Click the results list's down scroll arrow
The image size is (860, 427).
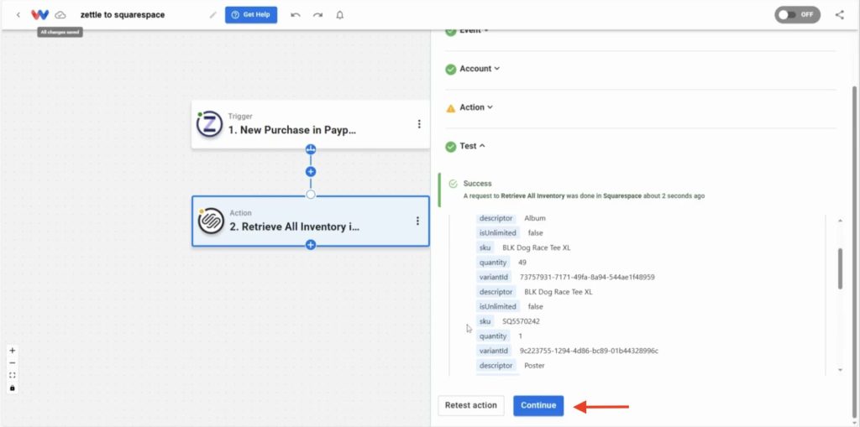point(840,370)
